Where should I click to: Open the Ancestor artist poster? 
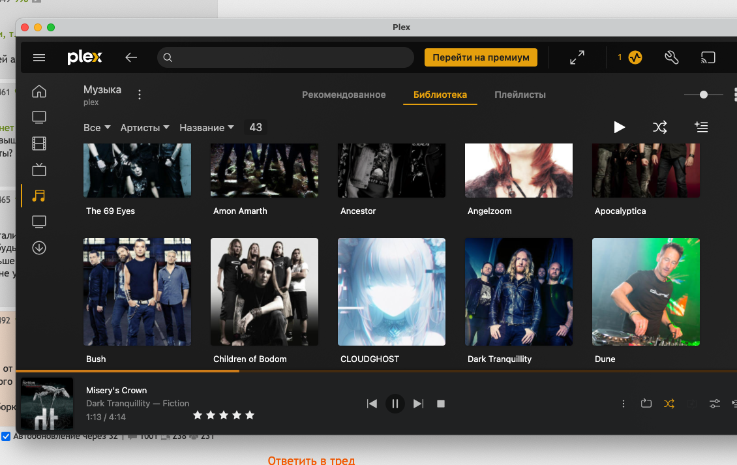coord(391,170)
